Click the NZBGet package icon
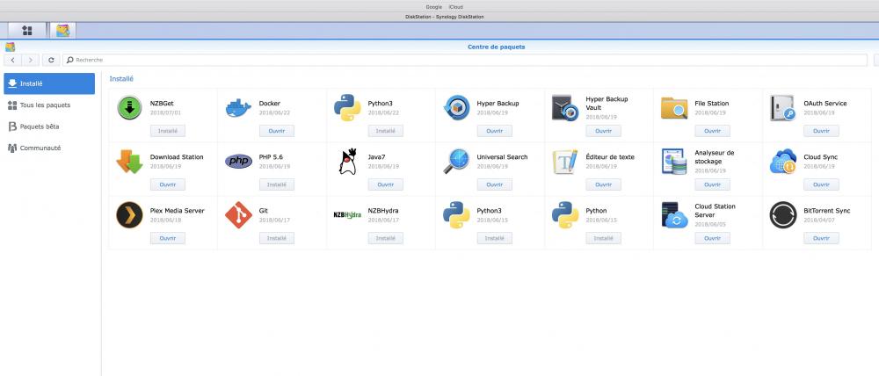This screenshot has height=376, width=879. point(129,107)
